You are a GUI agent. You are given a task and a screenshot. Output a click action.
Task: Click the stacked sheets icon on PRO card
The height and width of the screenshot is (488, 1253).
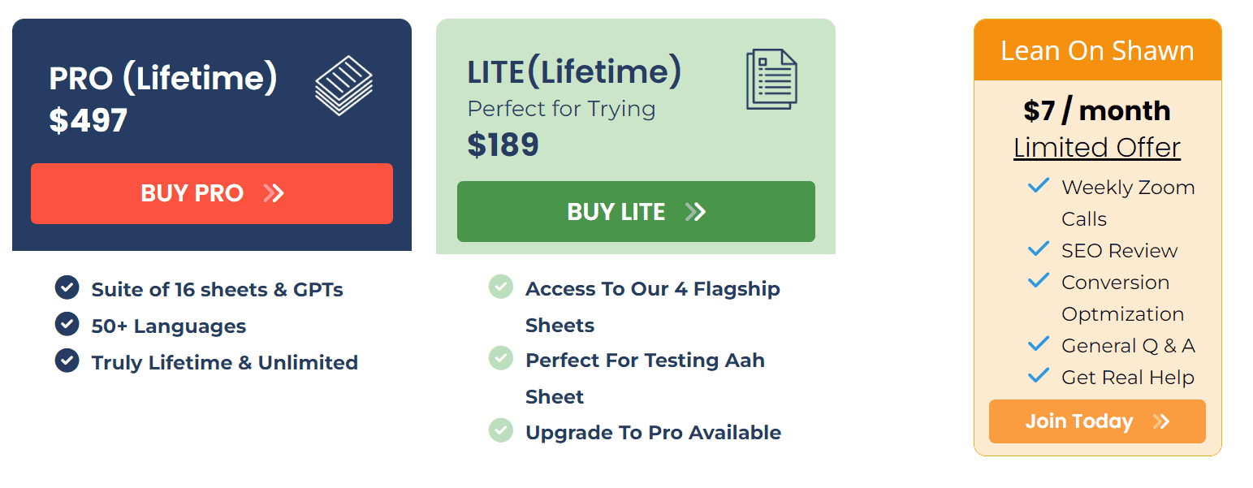tap(343, 82)
